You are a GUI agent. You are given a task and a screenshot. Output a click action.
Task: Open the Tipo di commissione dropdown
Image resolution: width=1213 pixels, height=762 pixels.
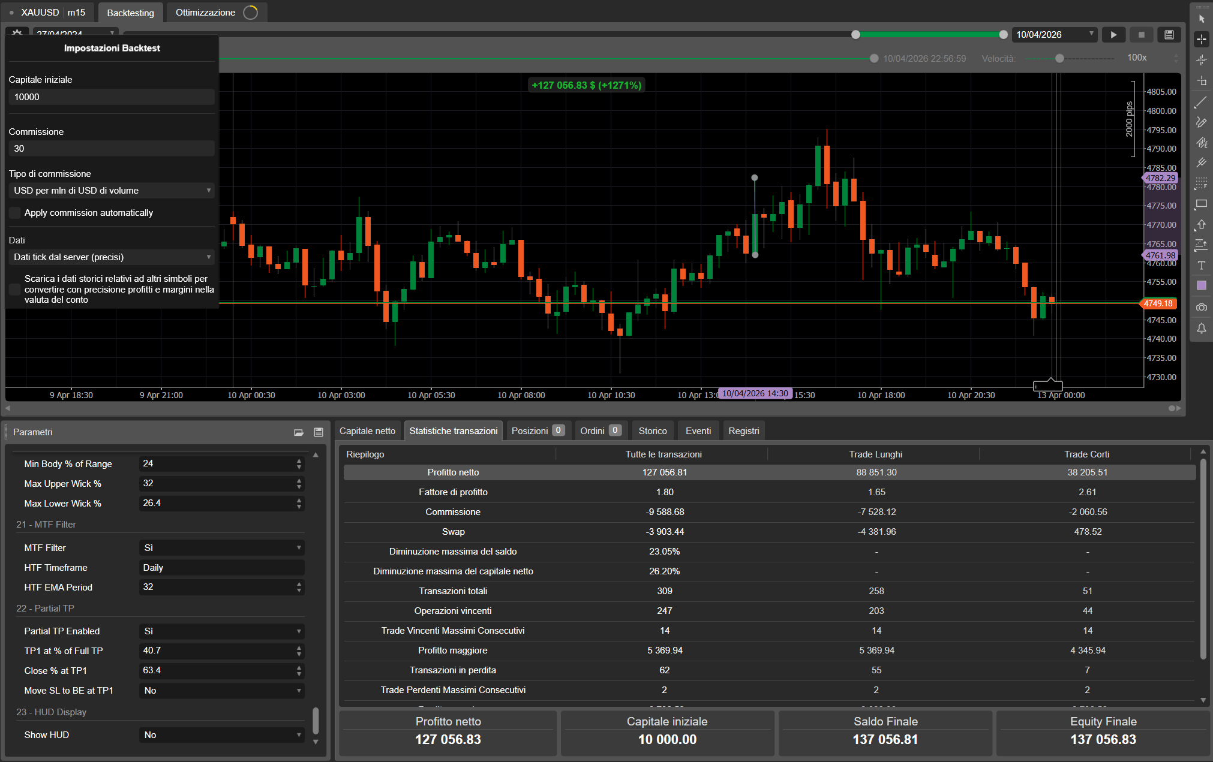point(111,190)
